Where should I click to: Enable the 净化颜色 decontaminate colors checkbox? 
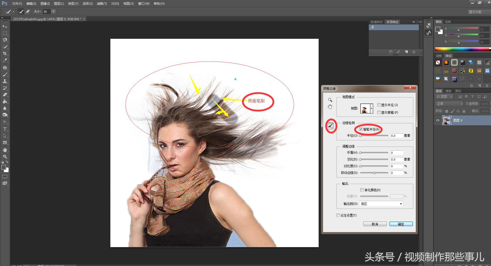362,190
